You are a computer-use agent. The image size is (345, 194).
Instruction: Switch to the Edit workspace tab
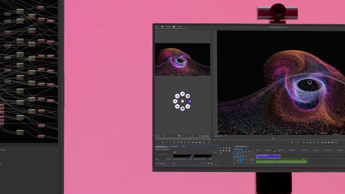pyautogui.click(x=174, y=26)
